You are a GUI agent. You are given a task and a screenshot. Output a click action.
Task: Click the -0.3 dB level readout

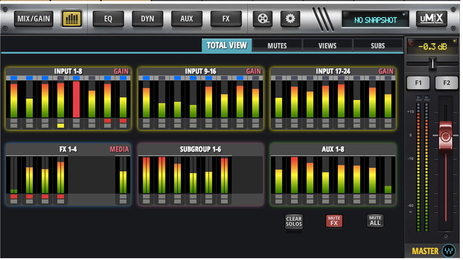(432, 46)
